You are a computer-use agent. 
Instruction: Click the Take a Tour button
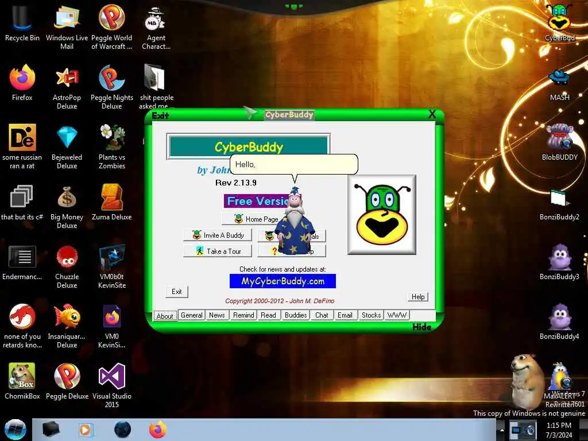point(218,252)
